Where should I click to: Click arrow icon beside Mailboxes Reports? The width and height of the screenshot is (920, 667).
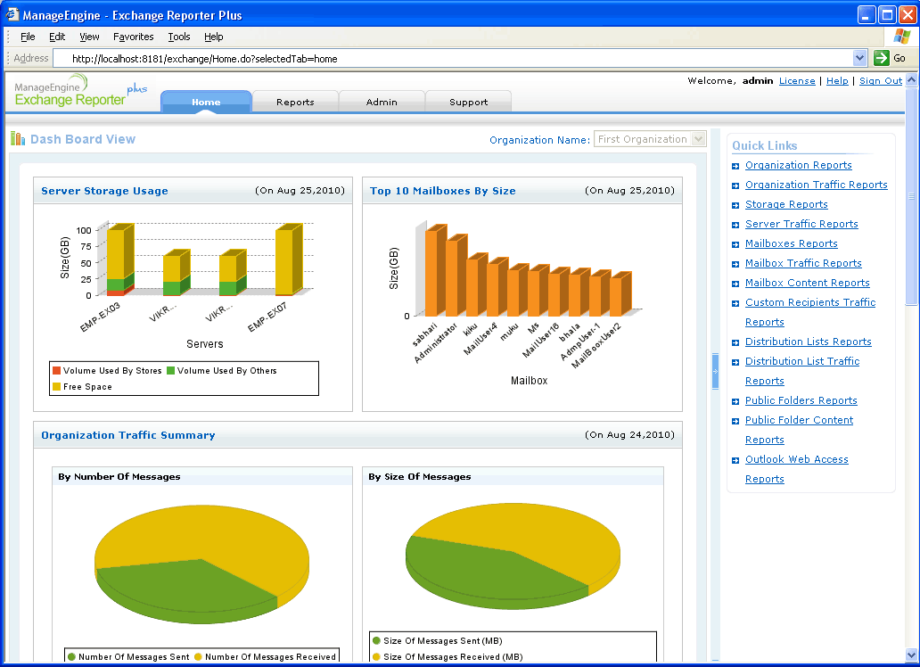(735, 244)
